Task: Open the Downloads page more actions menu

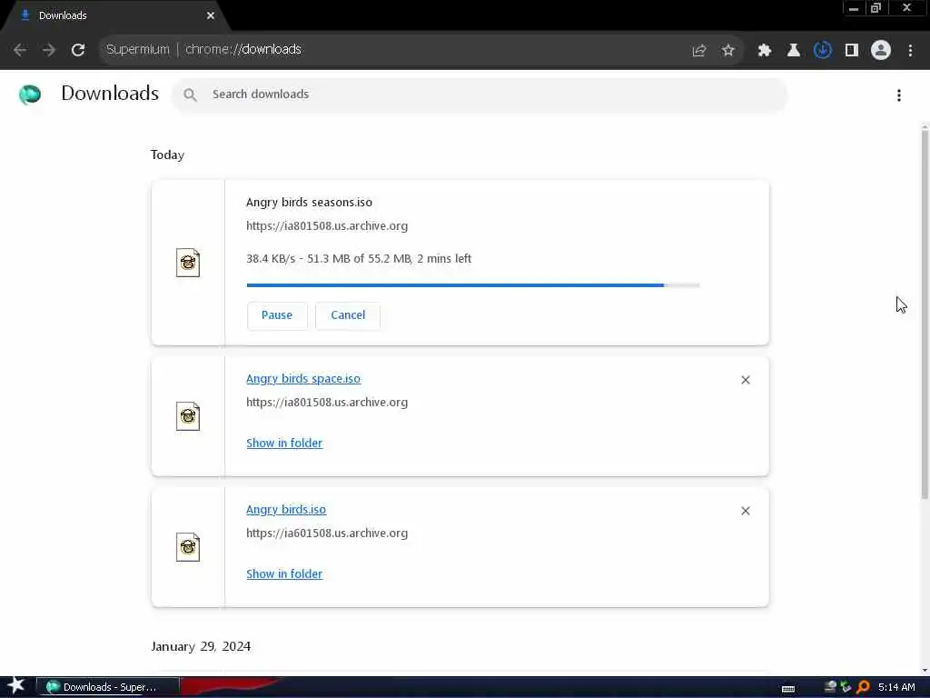Action: click(x=899, y=95)
